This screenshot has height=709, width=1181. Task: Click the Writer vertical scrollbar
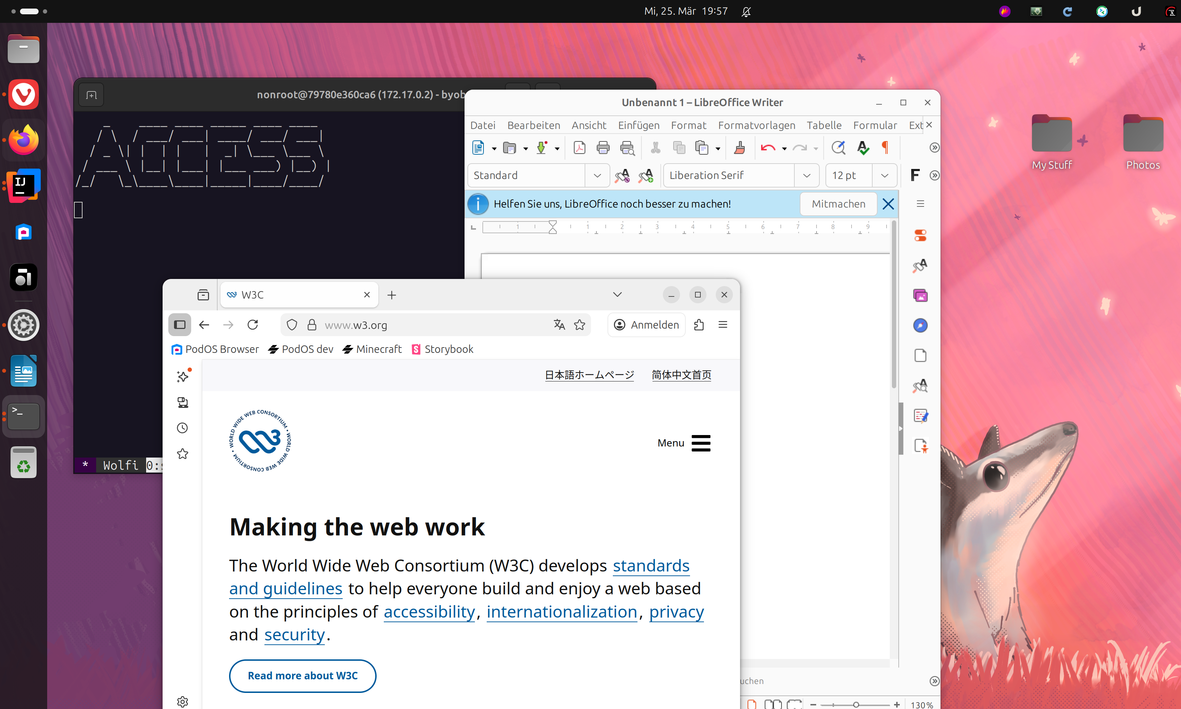click(x=894, y=305)
